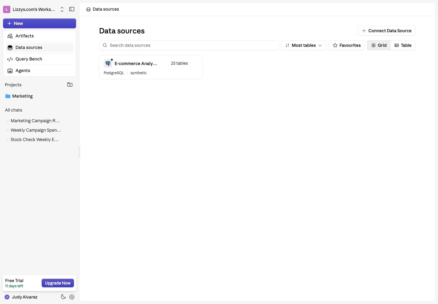438x304 pixels.
Task: Open settings gear icon
Action: pyautogui.click(x=72, y=297)
